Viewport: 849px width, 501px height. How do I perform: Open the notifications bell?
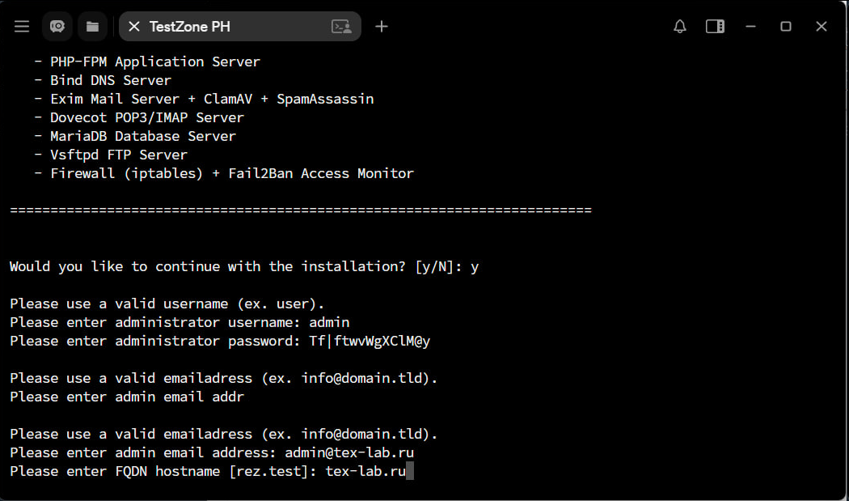[680, 27]
